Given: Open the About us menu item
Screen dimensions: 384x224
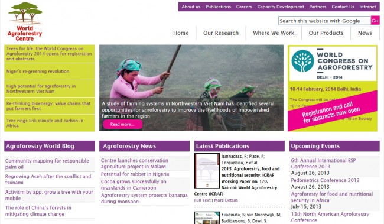Looking at the screenshot, I should pyautogui.click(x=191, y=7).
